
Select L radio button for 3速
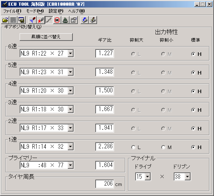coord(136,110)
